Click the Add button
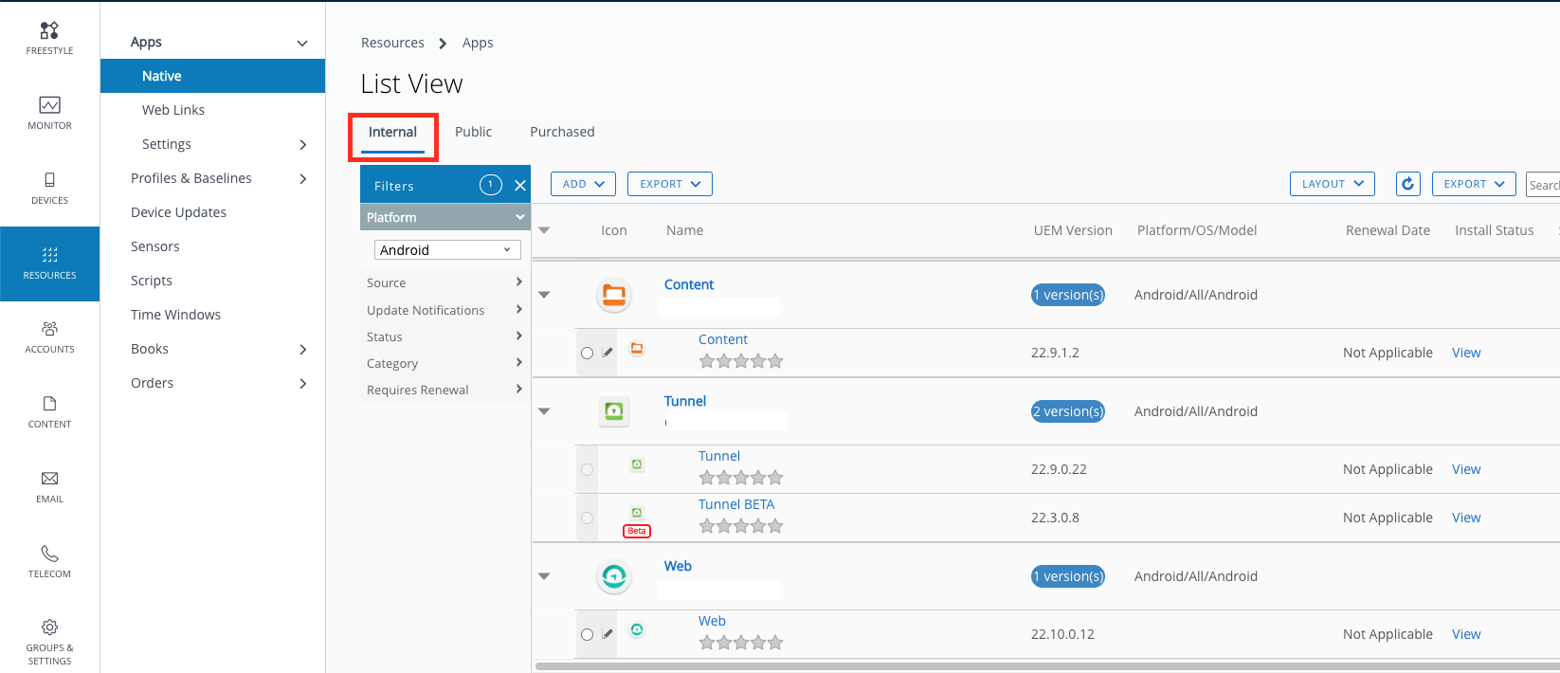Screen dimensions: 1560x673 [x=583, y=184]
